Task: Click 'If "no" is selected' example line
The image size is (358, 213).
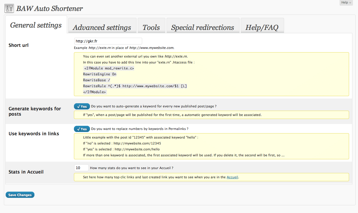Action: tap(122, 143)
